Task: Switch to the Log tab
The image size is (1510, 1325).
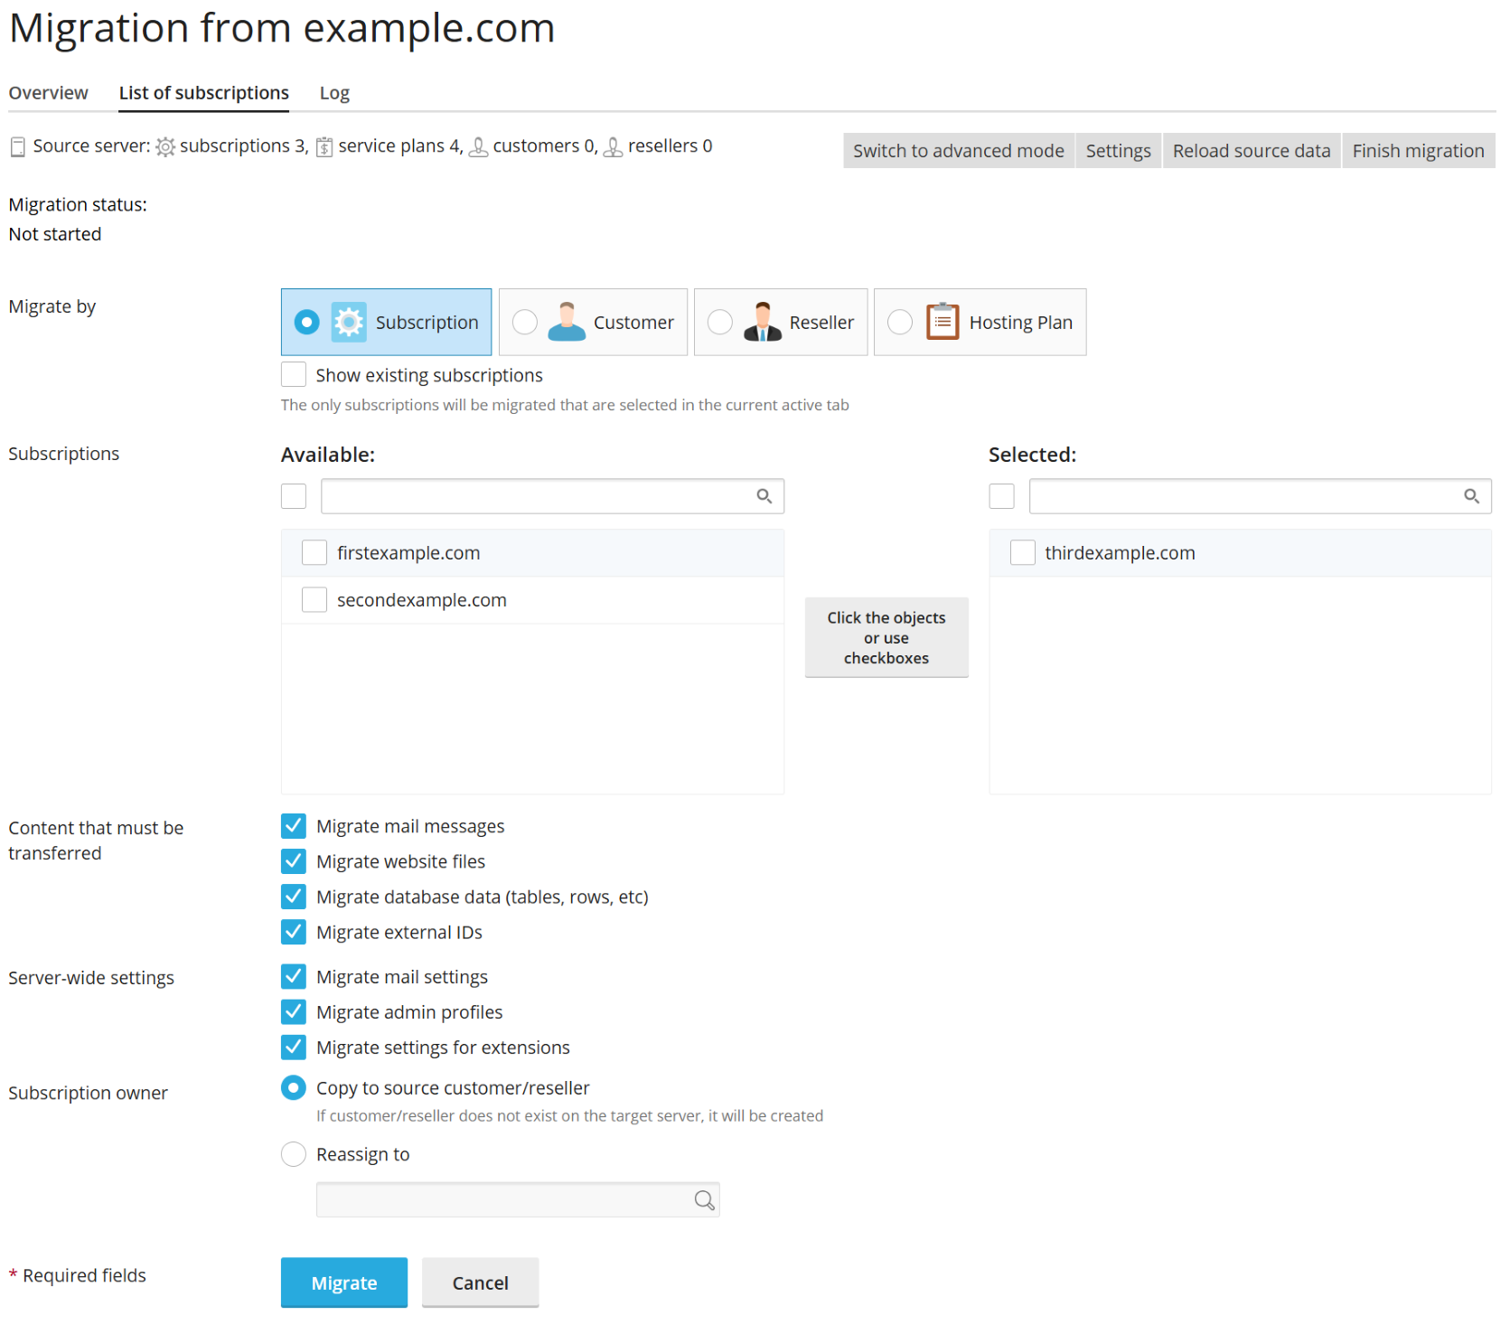Action: coord(334,93)
